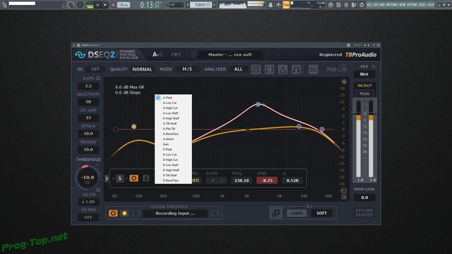Screen dimensions: 452x254
Task: Toggle band 5 power button
Action: tap(134, 178)
